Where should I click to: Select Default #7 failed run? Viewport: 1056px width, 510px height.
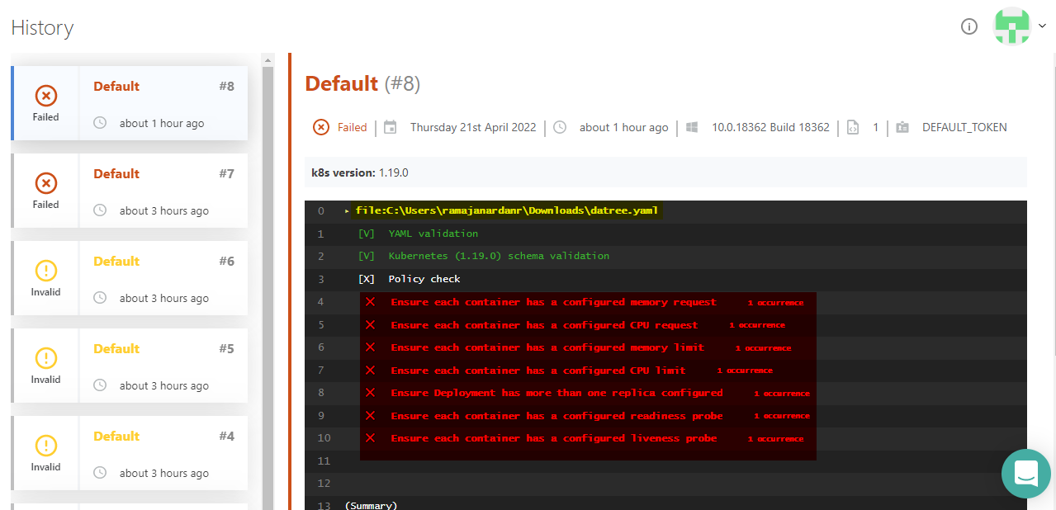(x=130, y=191)
